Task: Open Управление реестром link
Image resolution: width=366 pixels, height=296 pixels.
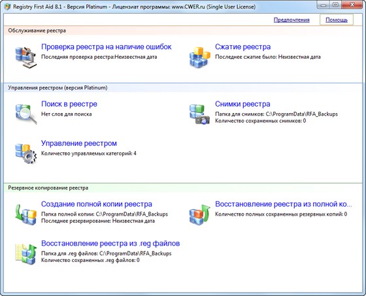Action: coord(79,143)
